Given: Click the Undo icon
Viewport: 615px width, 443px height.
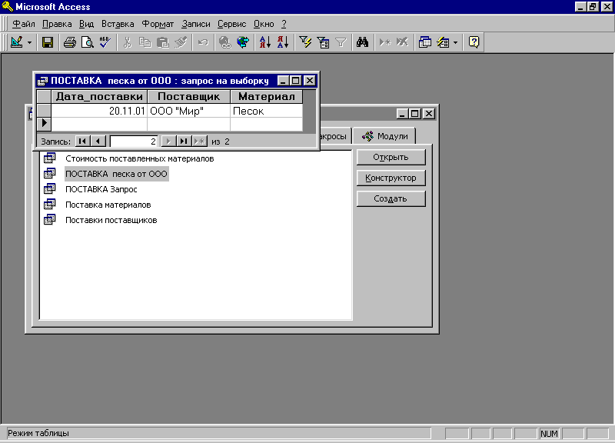Looking at the screenshot, I should tap(203, 42).
